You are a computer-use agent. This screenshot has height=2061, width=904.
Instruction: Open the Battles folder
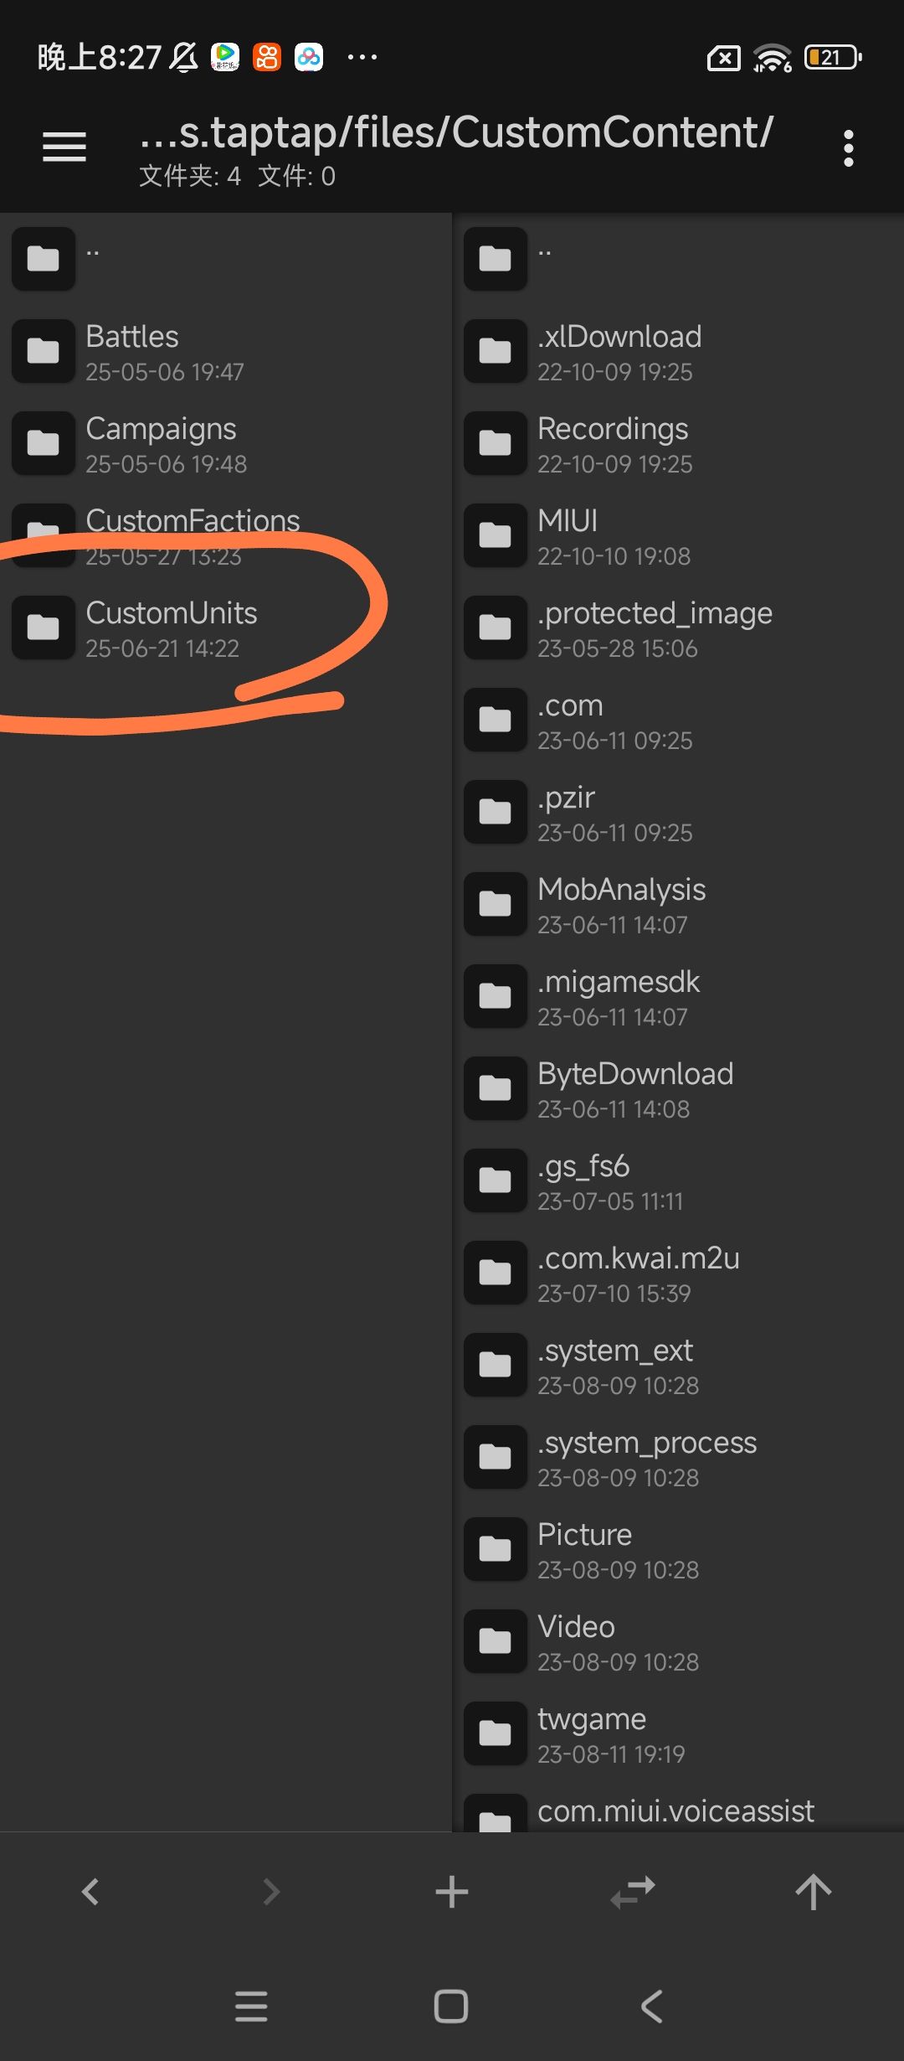pyautogui.click(x=132, y=351)
